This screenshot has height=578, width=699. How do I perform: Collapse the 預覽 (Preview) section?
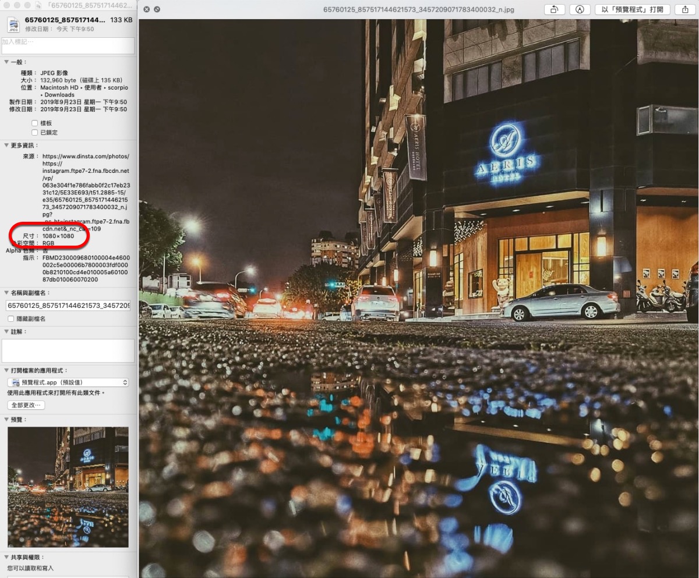pyautogui.click(x=6, y=419)
